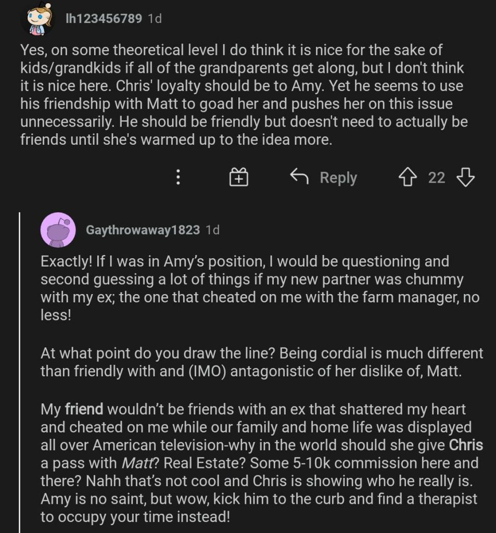Visit Gaythrowaway1823's username link
Screen dimensions: 496x533
143,230
